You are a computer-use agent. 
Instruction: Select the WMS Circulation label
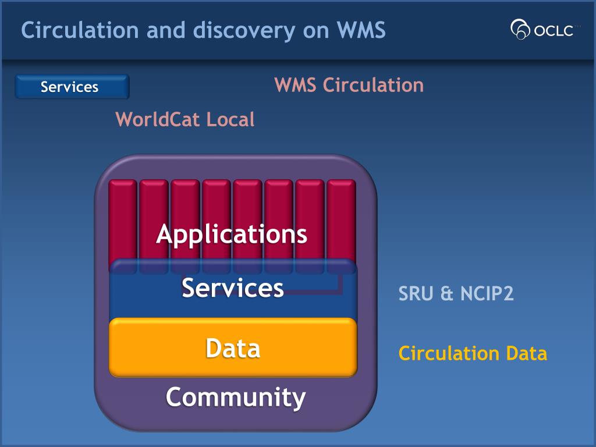click(x=349, y=85)
